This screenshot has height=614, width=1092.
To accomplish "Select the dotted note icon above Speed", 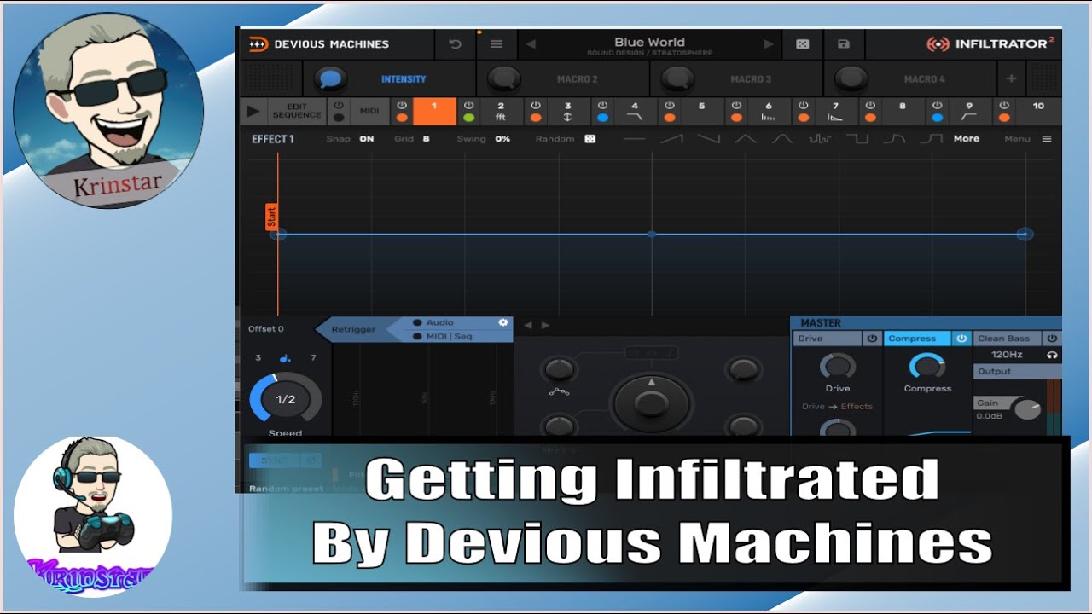I will click(285, 358).
